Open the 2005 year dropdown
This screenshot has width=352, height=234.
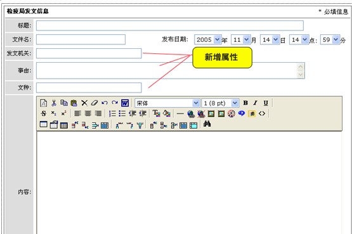coord(208,39)
